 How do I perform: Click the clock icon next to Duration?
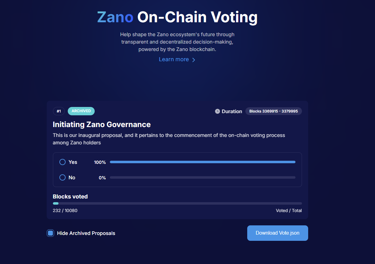coord(218,111)
